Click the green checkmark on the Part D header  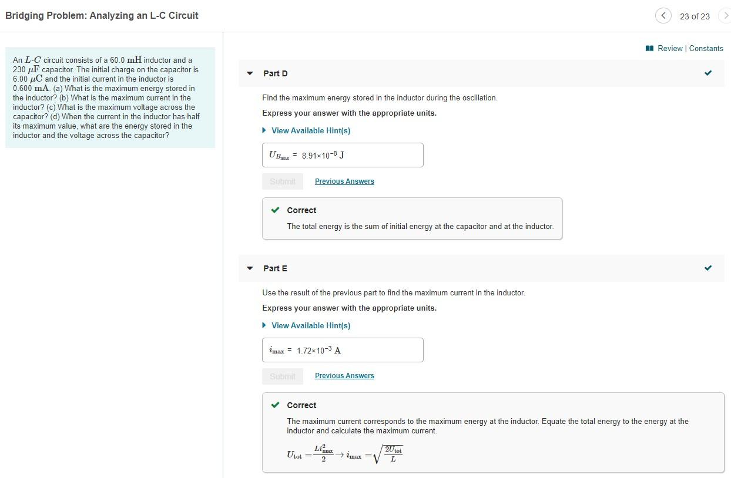coord(708,73)
